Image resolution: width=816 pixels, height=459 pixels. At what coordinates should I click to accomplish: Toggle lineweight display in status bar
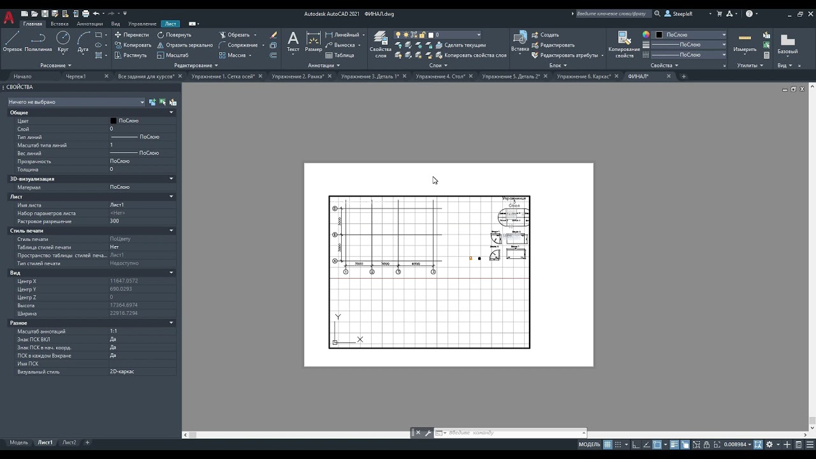pos(674,444)
